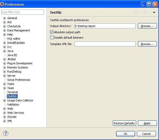
Task: Open the back history dropdown arrow
Action: click(x=140, y=12)
